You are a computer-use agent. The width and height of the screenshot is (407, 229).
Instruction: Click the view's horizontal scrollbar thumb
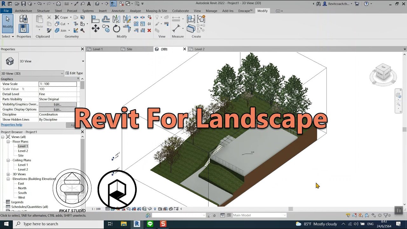(x=291, y=209)
